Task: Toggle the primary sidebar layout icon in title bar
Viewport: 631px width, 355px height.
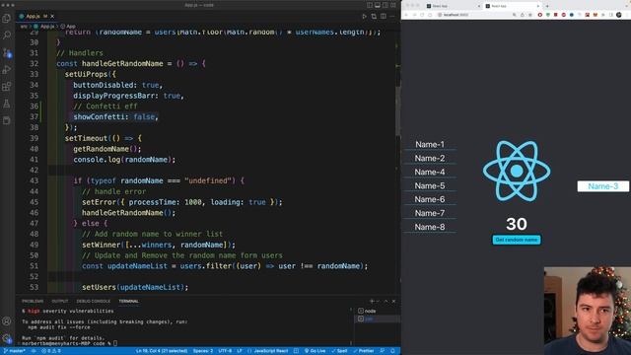Action: click(x=370, y=5)
